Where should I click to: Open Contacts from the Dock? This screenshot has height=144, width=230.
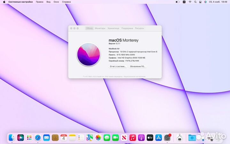click(x=55, y=138)
